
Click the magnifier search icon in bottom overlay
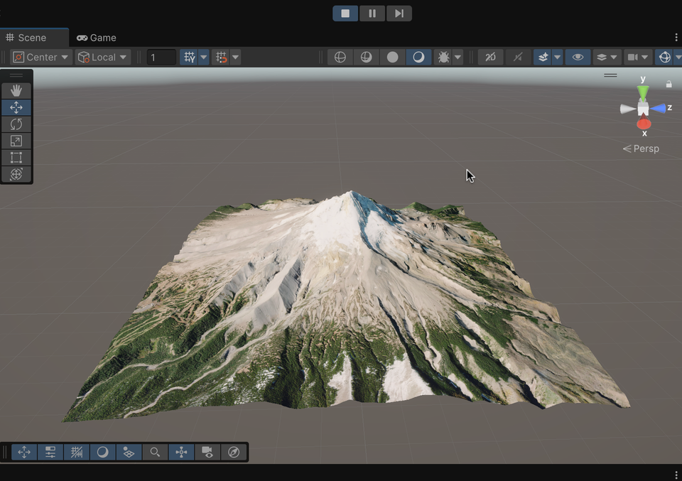(155, 452)
